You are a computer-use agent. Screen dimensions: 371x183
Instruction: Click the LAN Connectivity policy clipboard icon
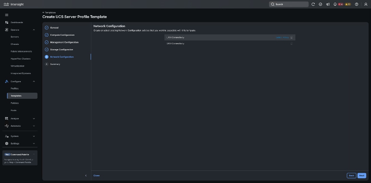click(x=292, y=37)
